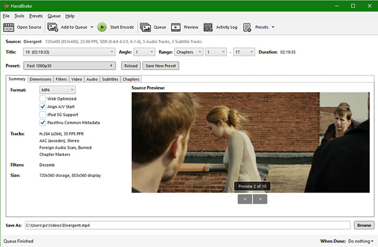Open the Fast 1080p30 preset selector
The image size is (378, 247).
coord(70,66)
